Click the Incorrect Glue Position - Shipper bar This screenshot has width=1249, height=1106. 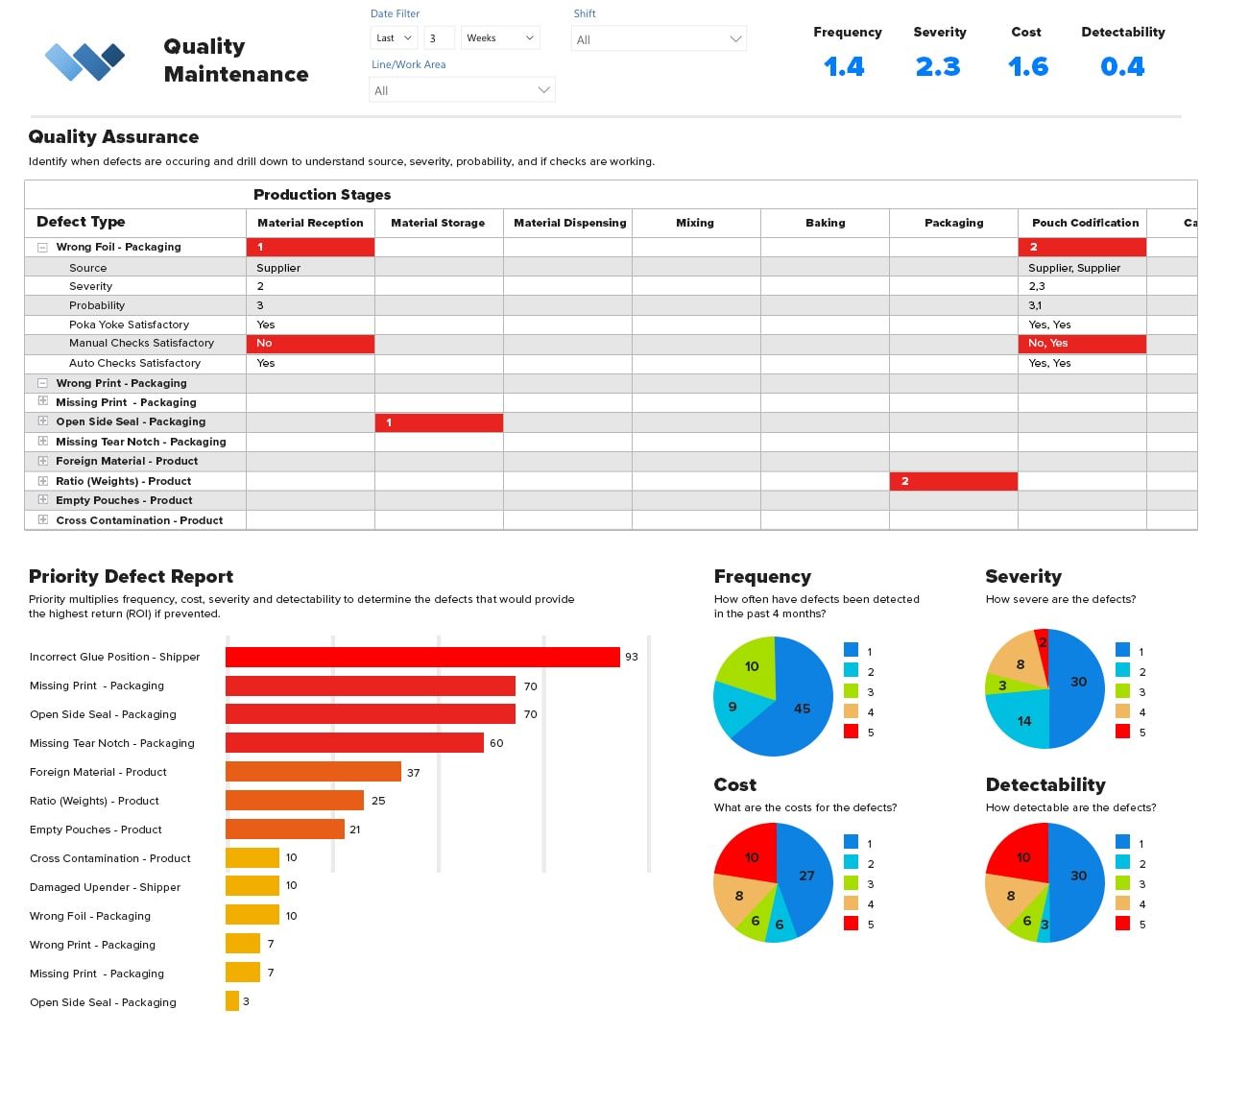coord(422,657)
